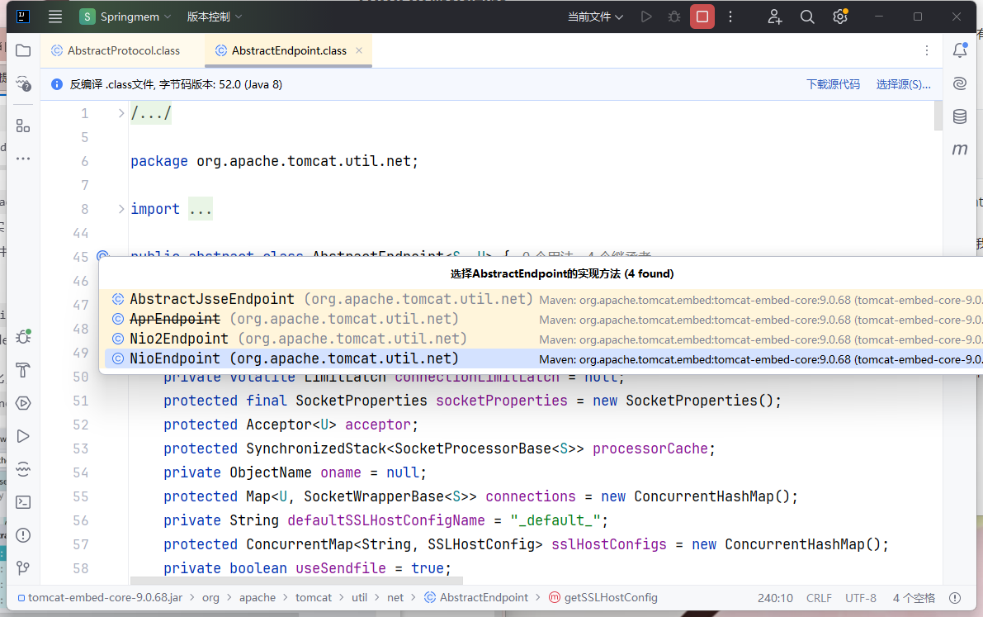Switch to the AbstractProtocol.class tab
This screenshot has height=617, width=983.
coord(123,50)
